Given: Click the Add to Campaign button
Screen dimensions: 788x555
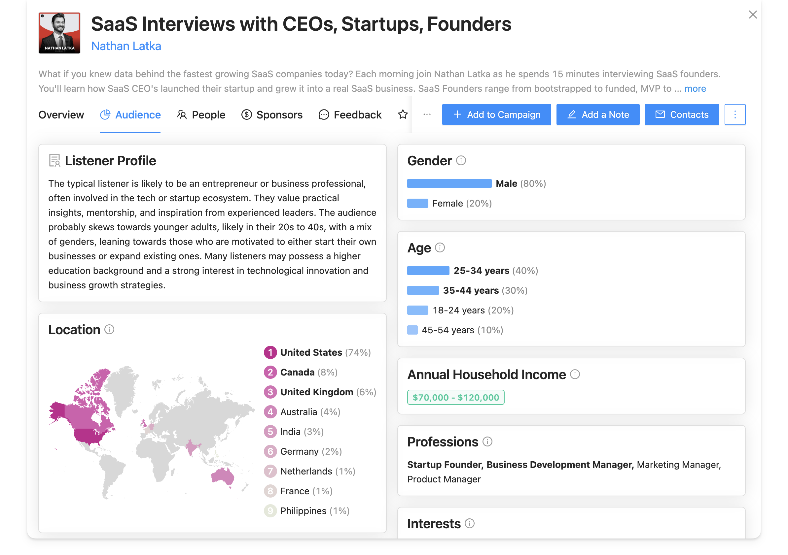Looking at the screenshot, I should (x=496, y=114).
